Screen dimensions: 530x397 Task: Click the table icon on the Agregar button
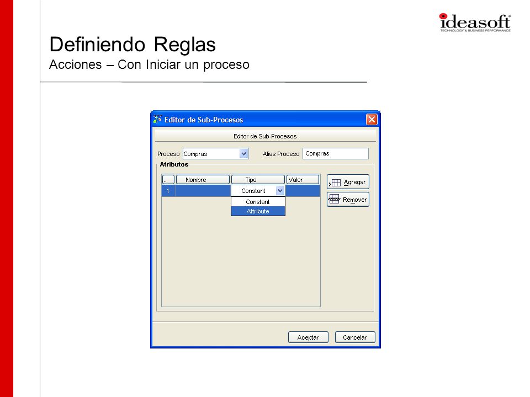tap(335, 183)
